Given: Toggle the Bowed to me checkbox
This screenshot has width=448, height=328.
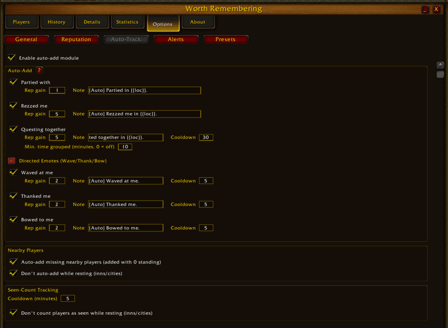Looking at the screenshot, I should (13, 219).
